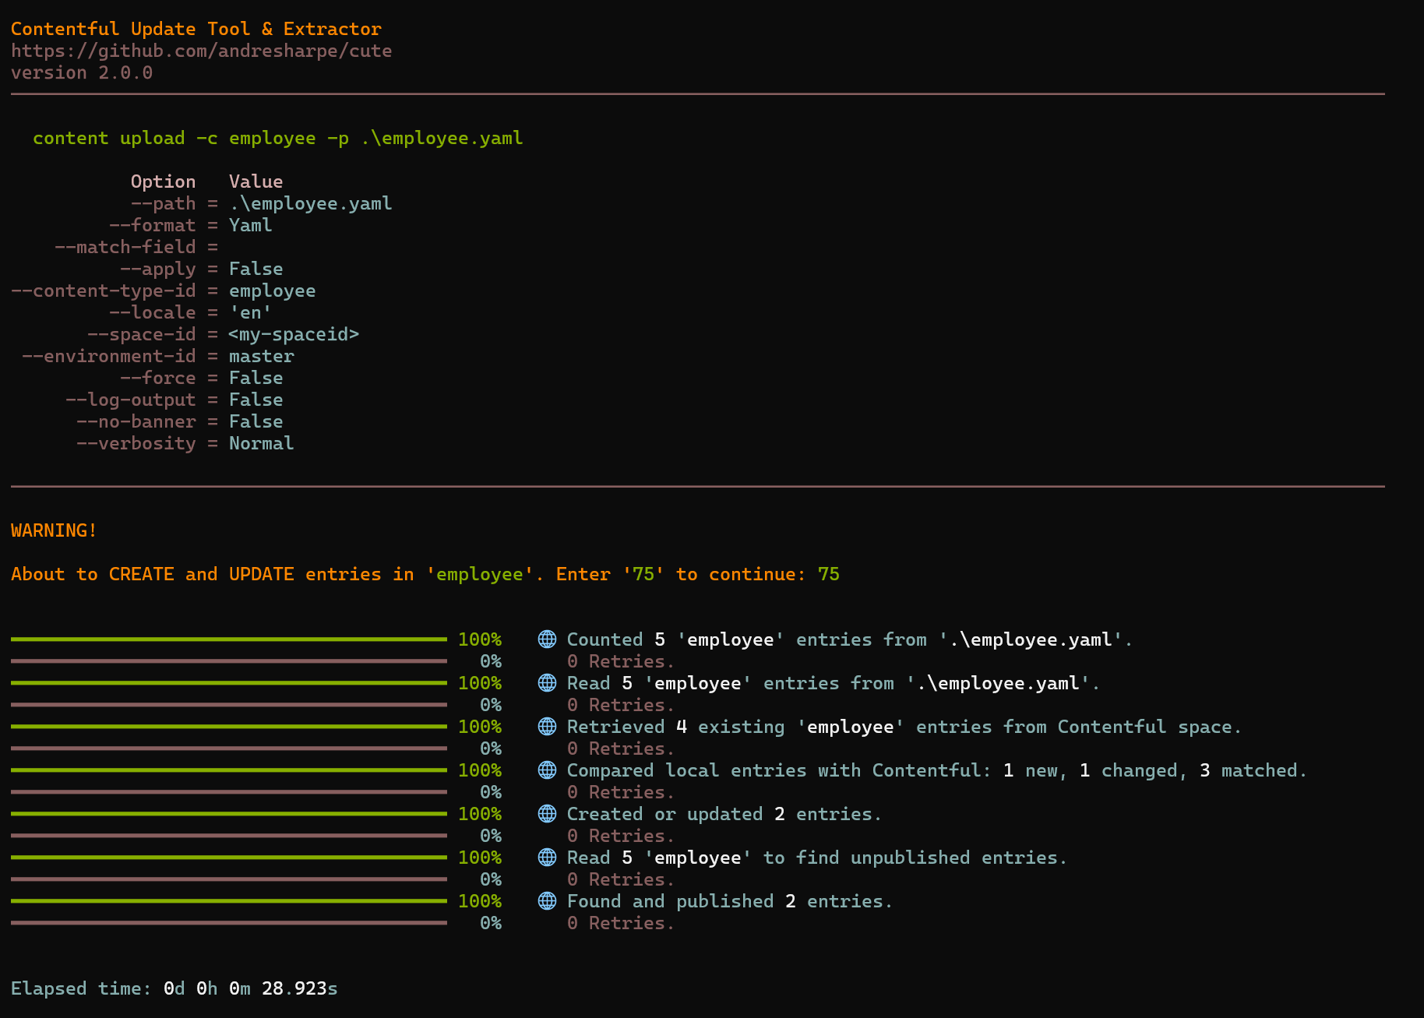Click the 'WARNING!' heading
This screenshot has width=1424, height=1018.
[x=55, y=530]
